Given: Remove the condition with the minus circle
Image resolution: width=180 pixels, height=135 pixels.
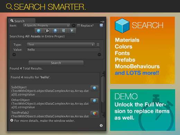Looking at the screenshot, I should [99, 54].
